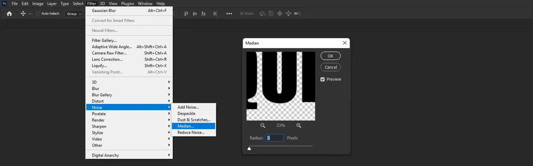Click the Median preview thumbnail
The width and height of the screenshot is (533, 166).
(281, 86)
